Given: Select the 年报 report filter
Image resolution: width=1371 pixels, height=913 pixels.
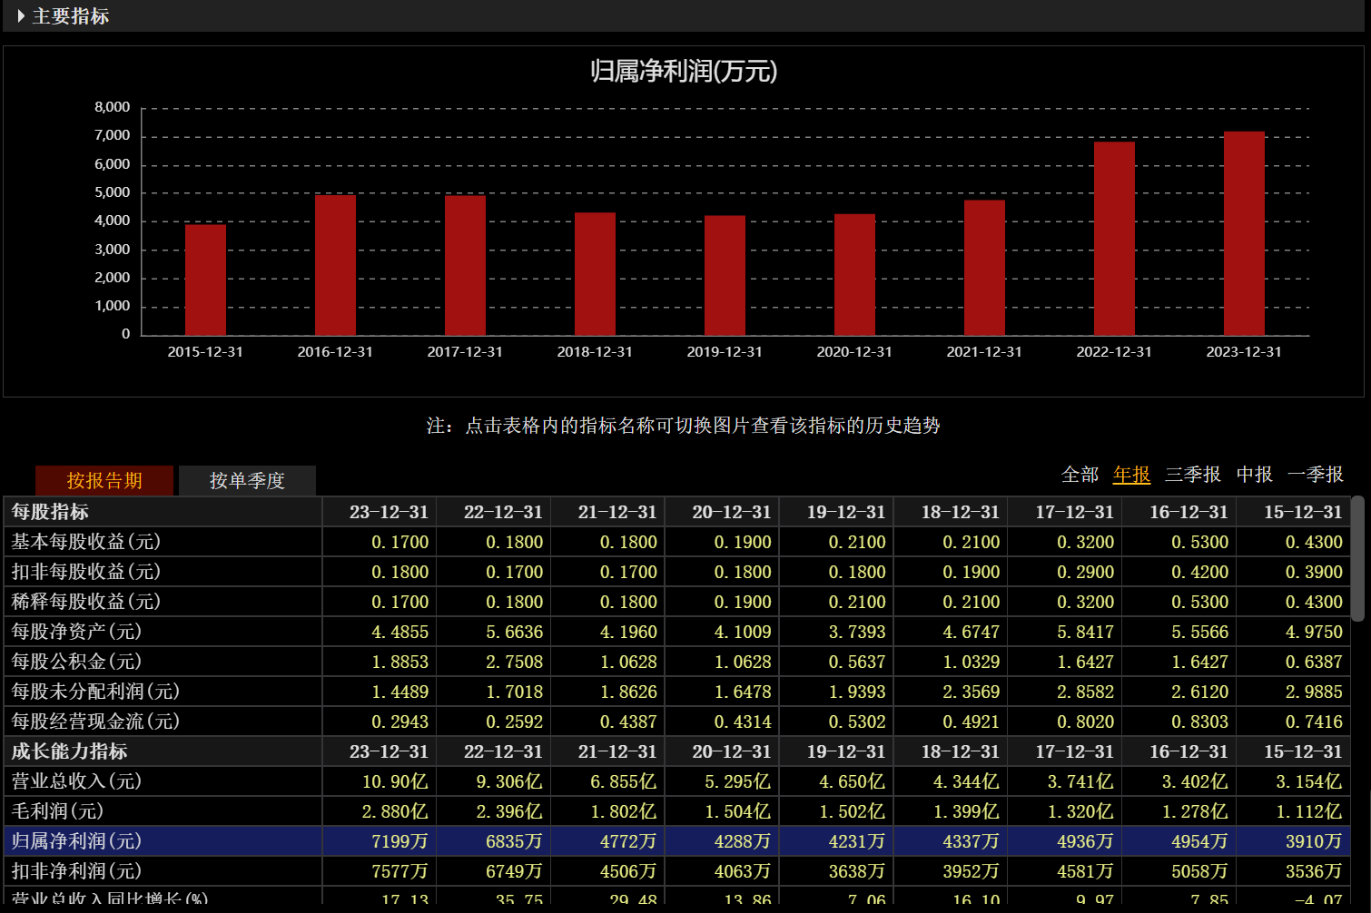Looking at the screenshot, I should [x=1131, y=475].
